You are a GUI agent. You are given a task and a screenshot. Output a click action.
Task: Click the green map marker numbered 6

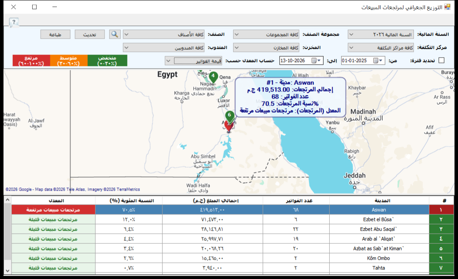pyautogui.click(x=230, y=116)
